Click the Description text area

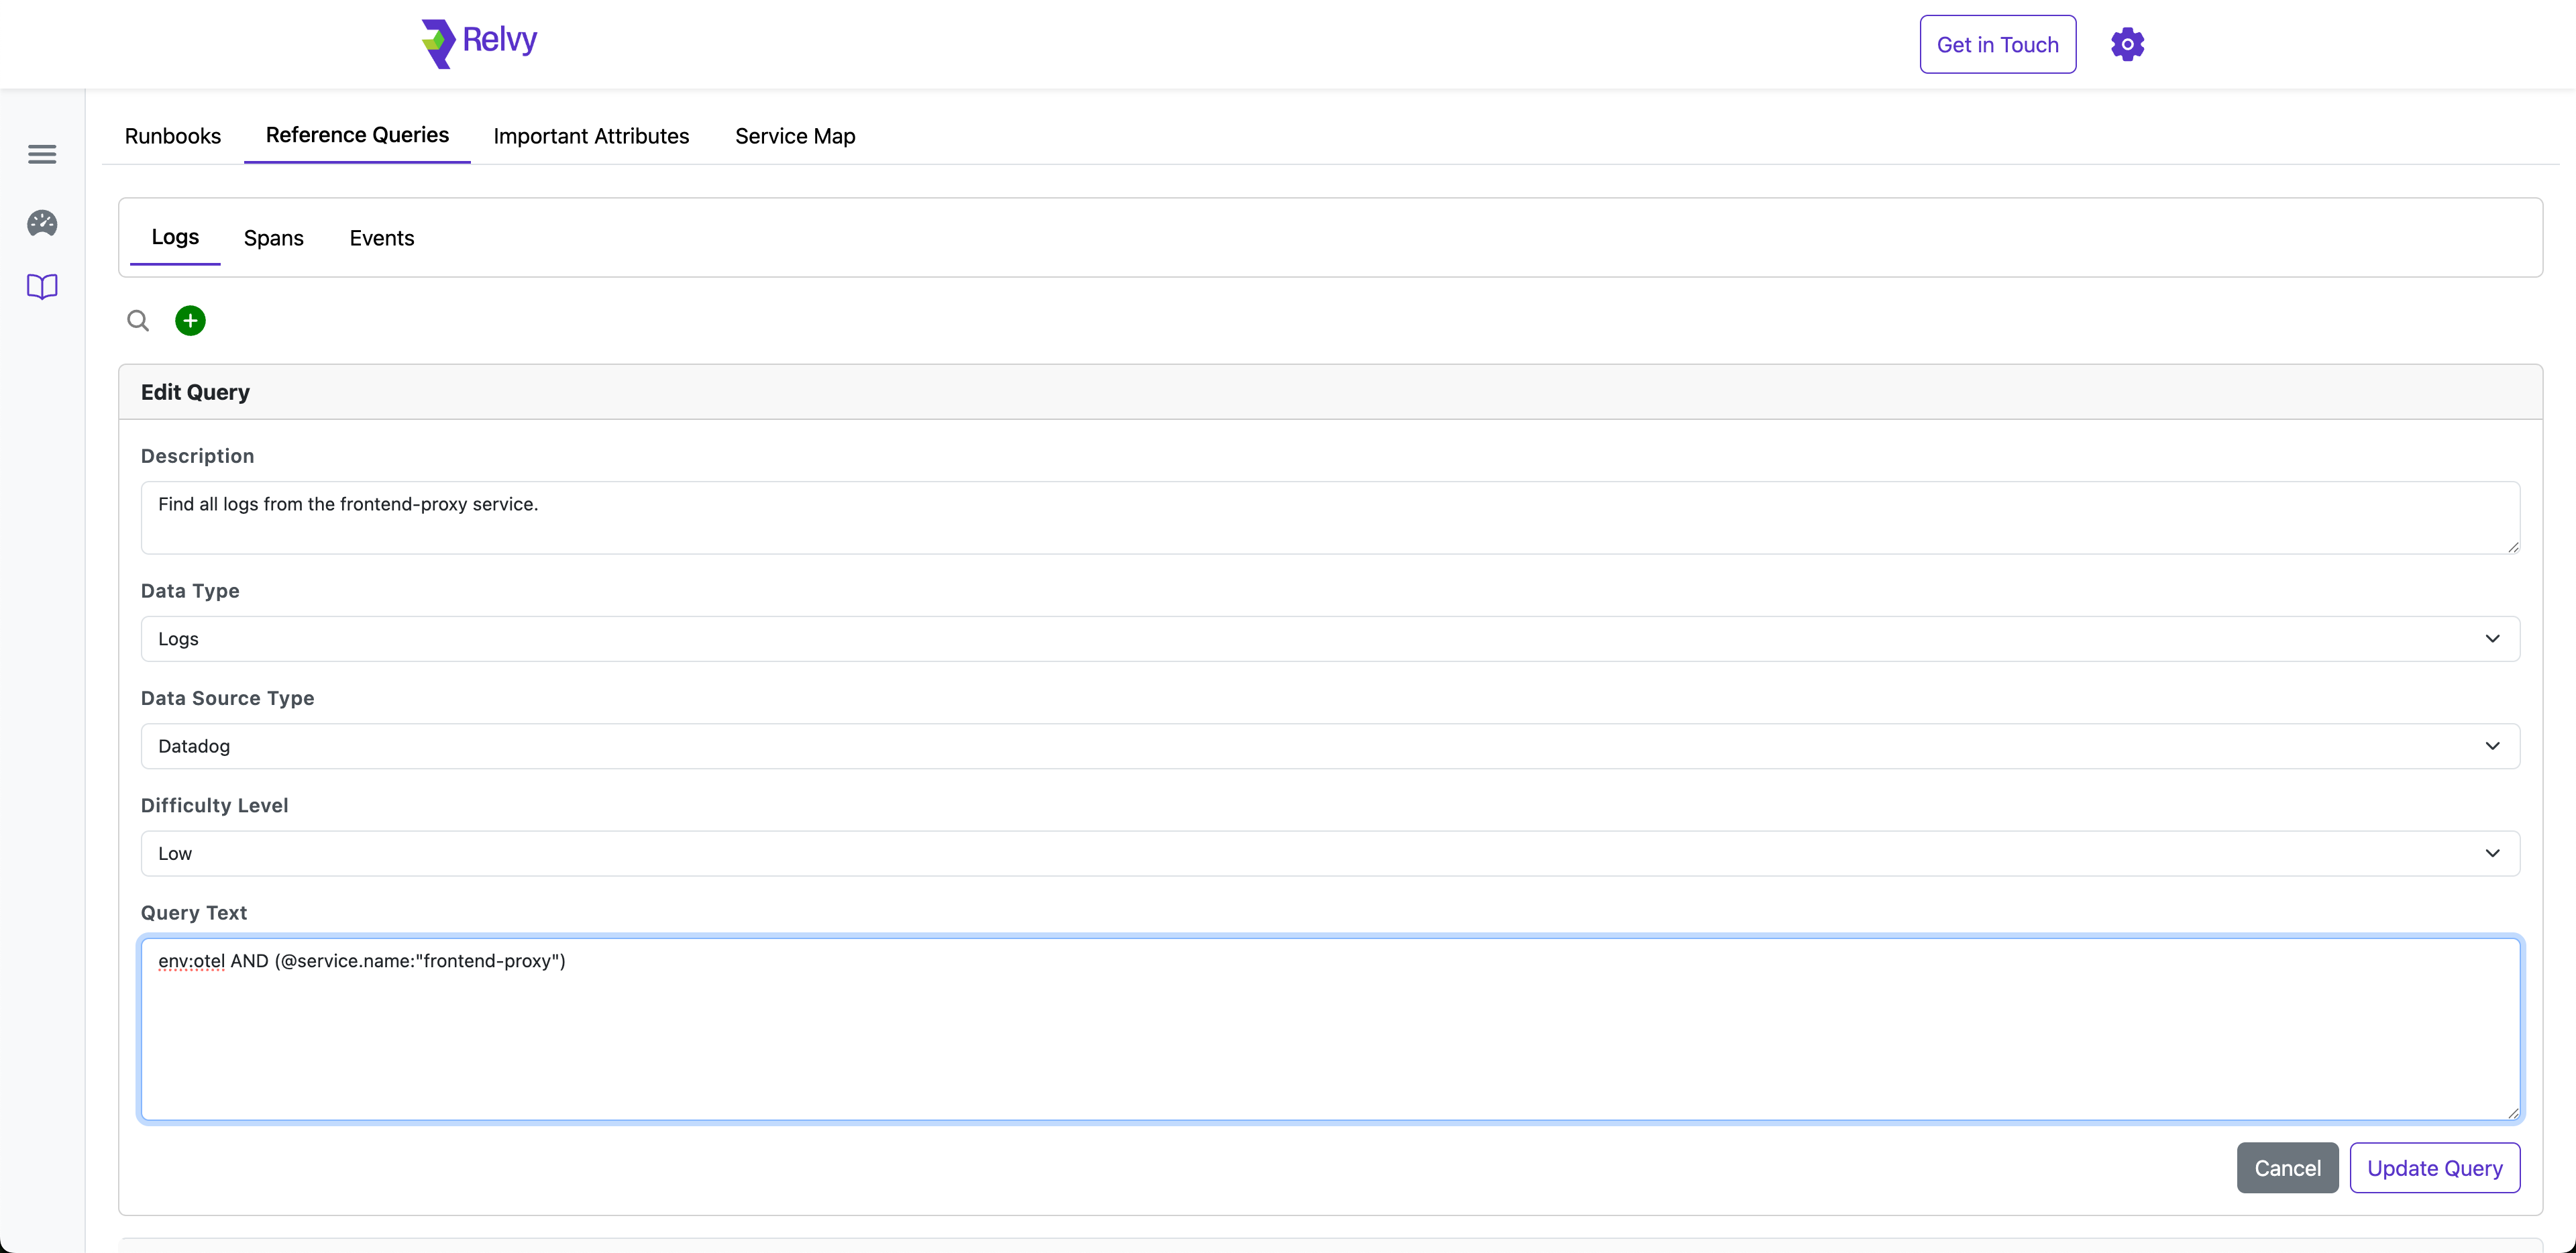(x=1330, y=517)
